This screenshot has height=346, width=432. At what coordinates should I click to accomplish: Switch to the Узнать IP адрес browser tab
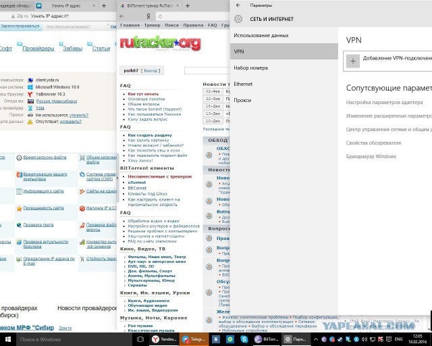[66, 5]
